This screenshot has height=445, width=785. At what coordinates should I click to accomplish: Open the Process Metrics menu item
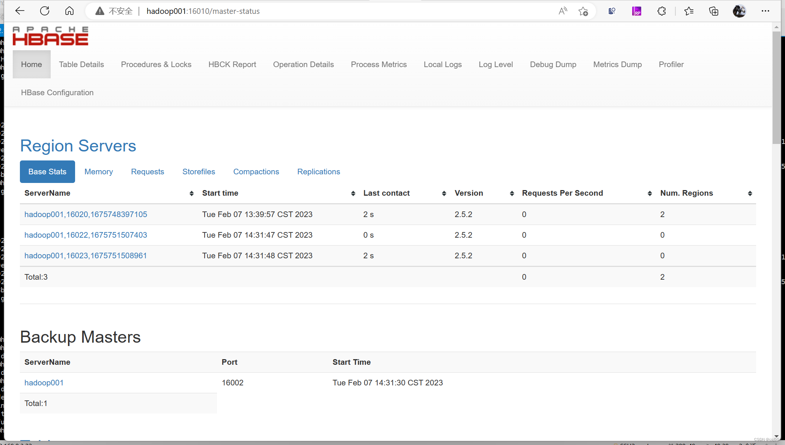pyautogui.click(x=378, y=64)
